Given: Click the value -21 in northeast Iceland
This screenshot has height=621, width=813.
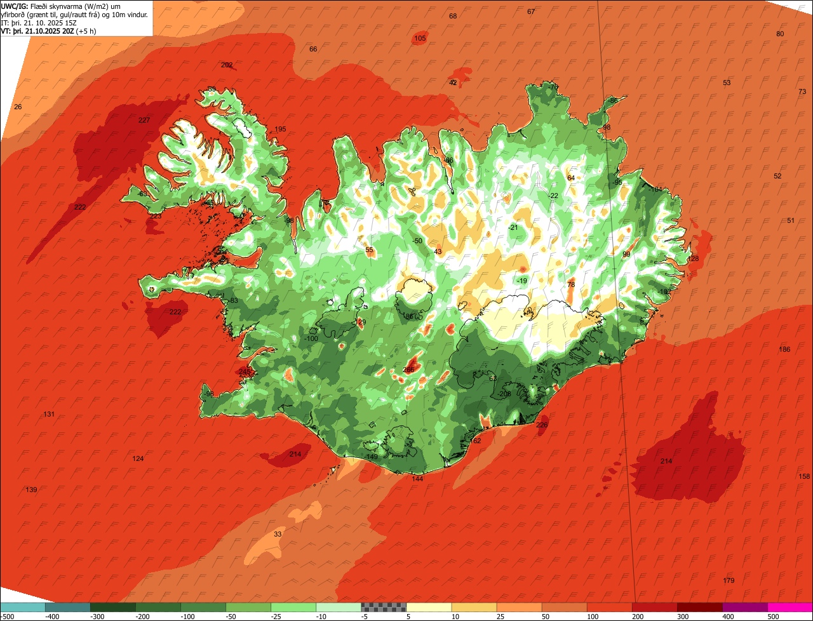Looking at the screenshot, I should 513,227.
